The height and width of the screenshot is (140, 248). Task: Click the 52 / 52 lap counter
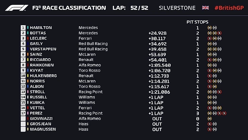coord(139,8)
